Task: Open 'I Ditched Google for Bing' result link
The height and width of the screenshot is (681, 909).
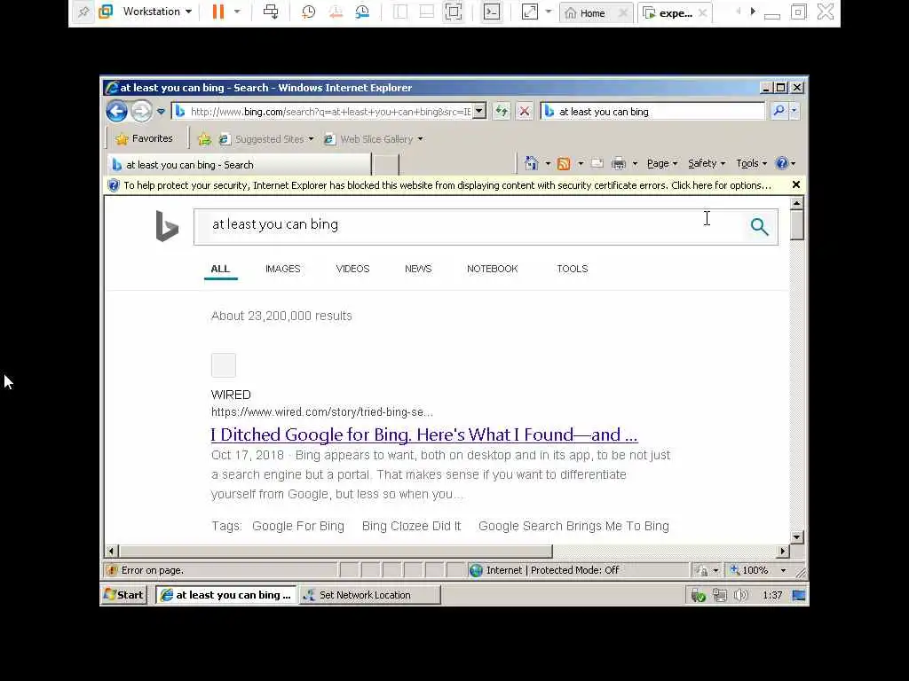Action: click(x=424, y=434)
